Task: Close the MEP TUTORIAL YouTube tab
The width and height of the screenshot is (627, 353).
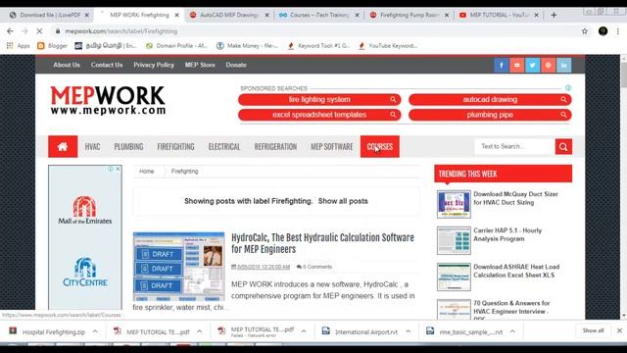Action: [x=536, y=15]
